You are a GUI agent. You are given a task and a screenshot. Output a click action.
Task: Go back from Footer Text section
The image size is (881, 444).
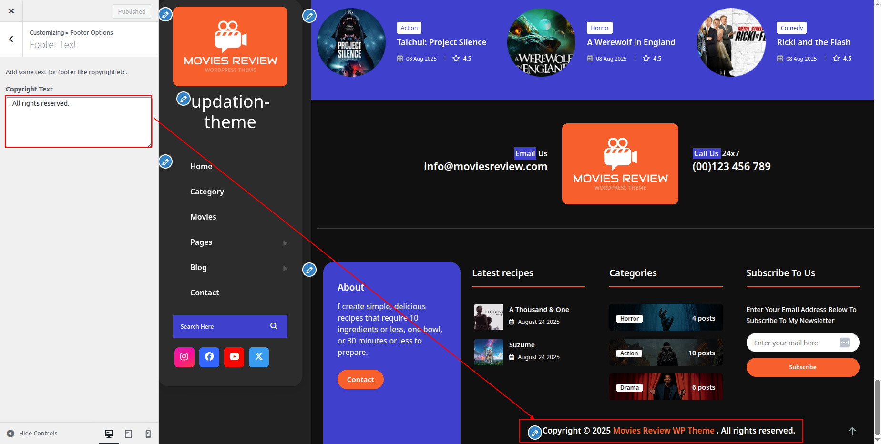(x=11, y=39)
